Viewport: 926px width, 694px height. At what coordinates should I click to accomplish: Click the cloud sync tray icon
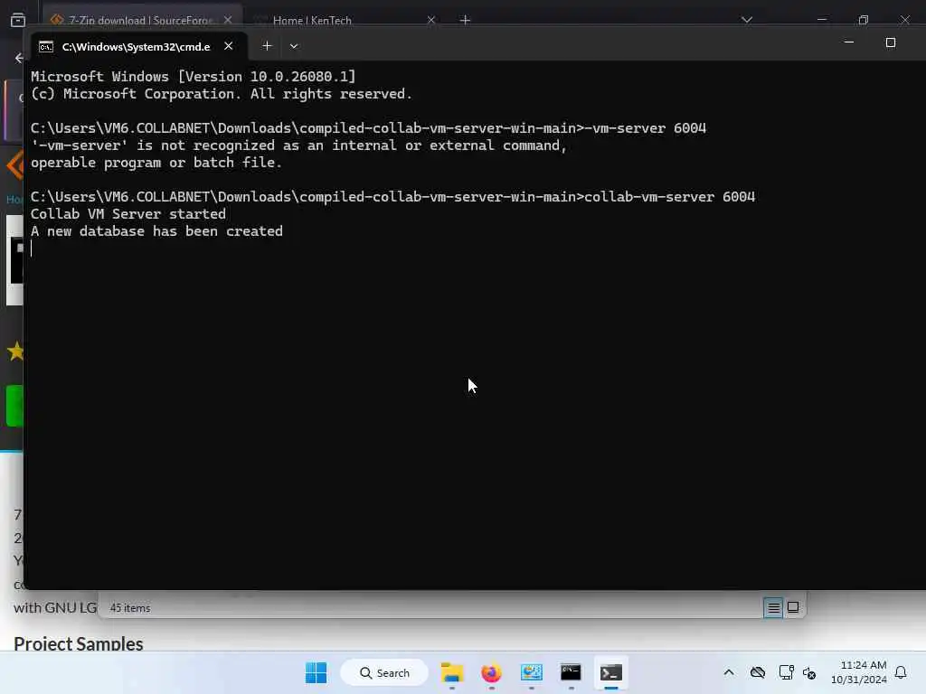pyautogui.click(x=758, y=672)
